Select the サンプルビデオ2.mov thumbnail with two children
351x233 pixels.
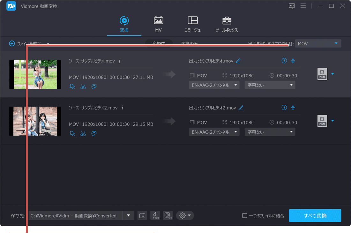click(x=35, y=121)
